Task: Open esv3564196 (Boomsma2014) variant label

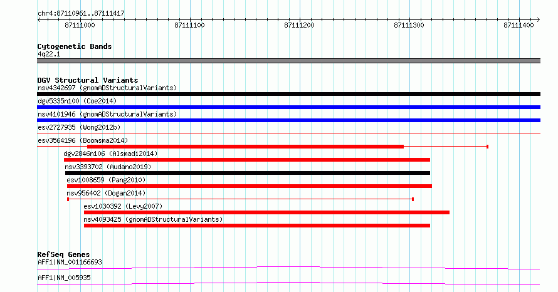Action: (x=83, y=140)
